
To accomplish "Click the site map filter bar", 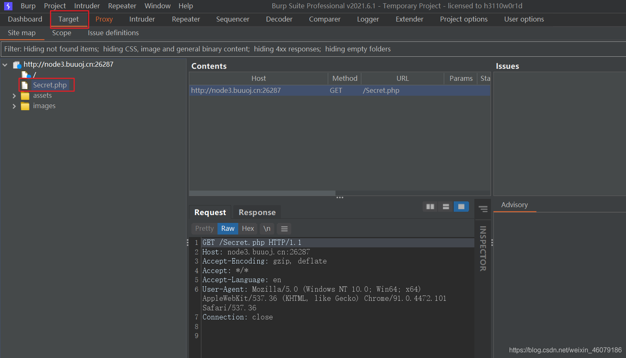I will pyautogui.click(x=313, y=49).
